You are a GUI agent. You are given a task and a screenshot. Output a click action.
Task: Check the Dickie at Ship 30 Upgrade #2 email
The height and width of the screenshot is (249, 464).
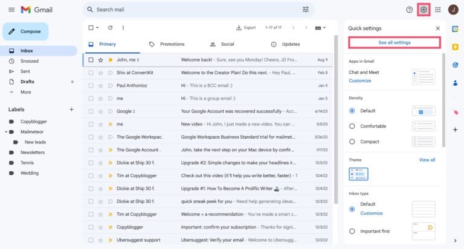91,163
